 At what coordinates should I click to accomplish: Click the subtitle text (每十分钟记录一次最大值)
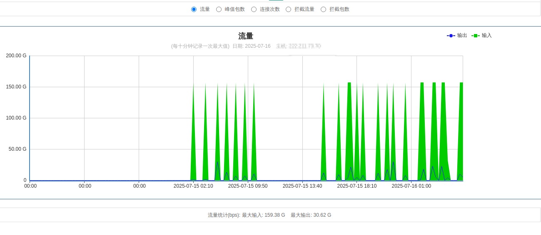200,46
